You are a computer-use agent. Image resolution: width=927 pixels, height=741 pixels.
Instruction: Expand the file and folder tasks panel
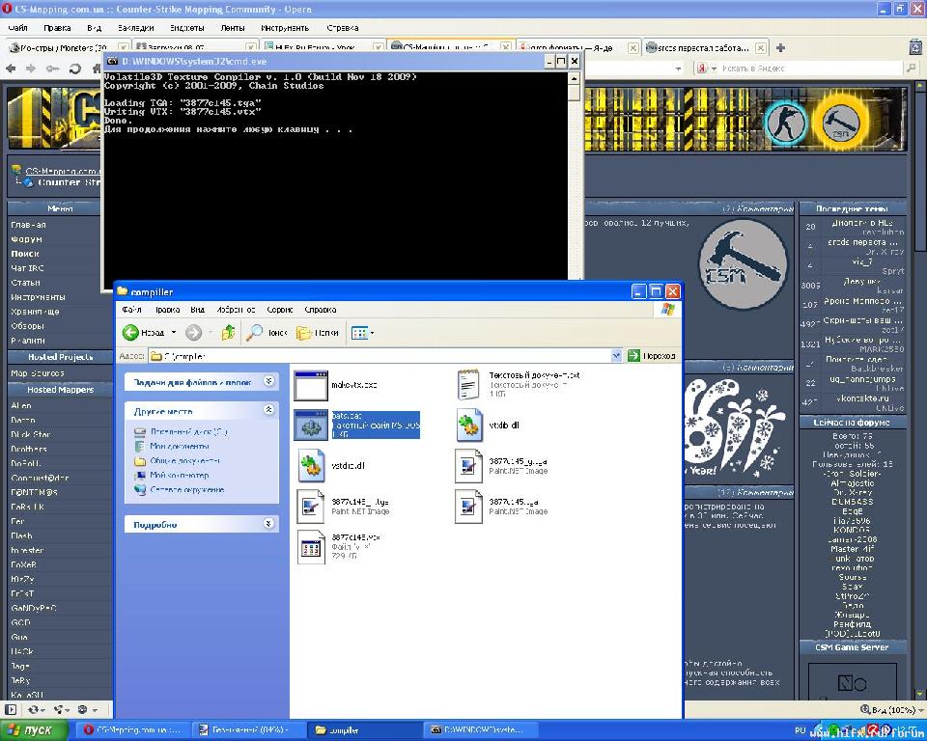268,382
